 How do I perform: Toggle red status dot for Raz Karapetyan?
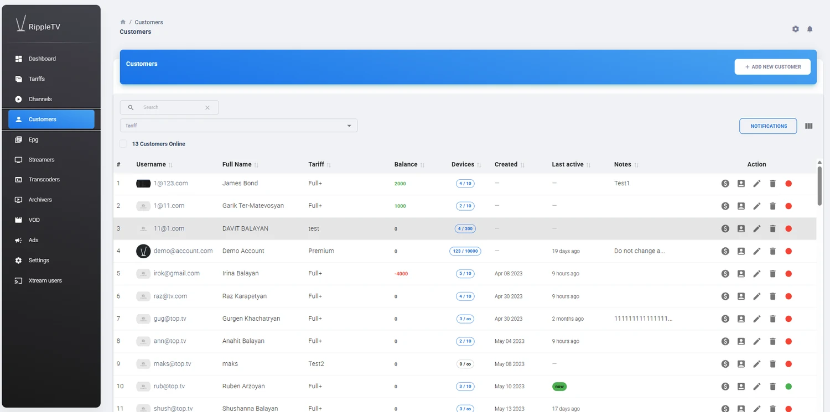point(788,296)
